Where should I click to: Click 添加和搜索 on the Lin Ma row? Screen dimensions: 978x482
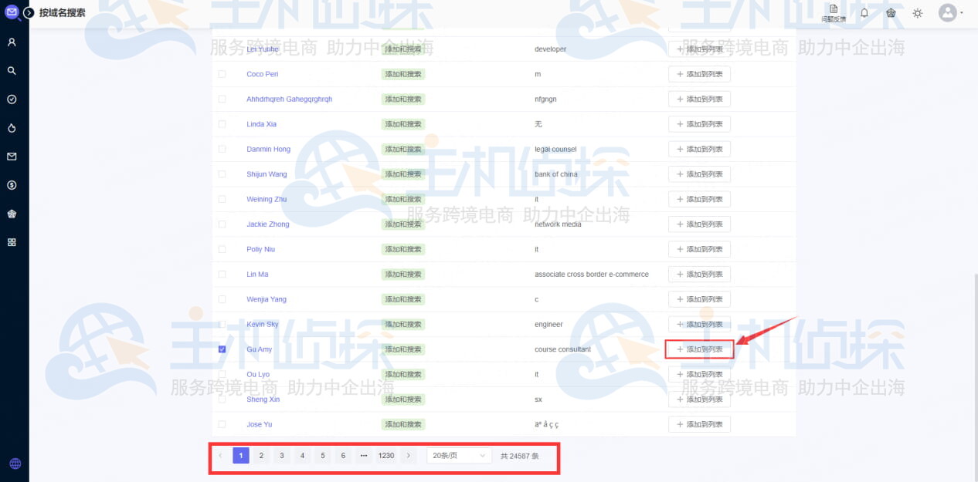click(402, 274)
